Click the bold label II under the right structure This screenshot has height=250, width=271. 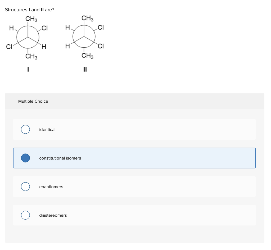click(85, 69)
